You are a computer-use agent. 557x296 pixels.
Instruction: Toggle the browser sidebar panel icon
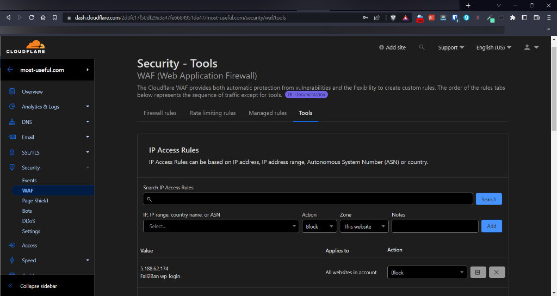click(524, 17)
